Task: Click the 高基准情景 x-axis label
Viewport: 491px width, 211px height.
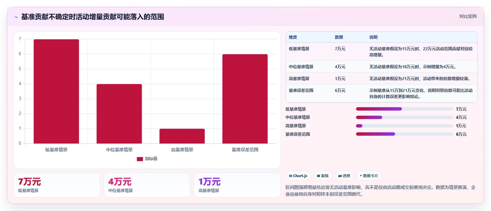Action: point(182,150)
